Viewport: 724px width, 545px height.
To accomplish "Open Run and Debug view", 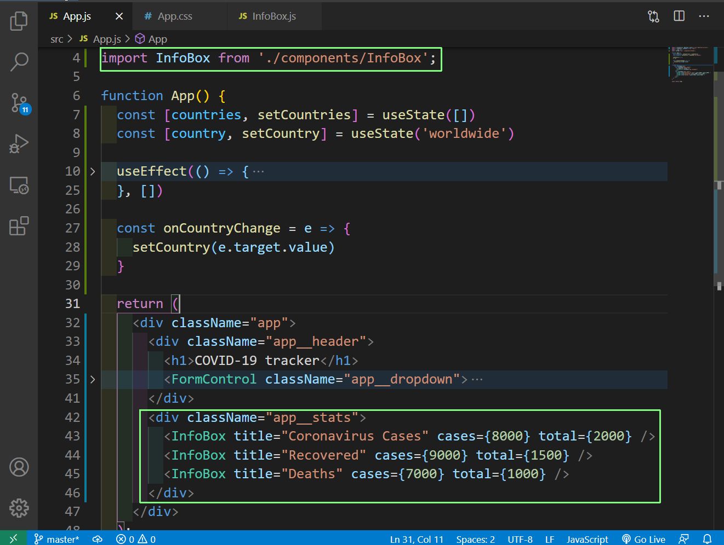I will pyautogui.click(x=19, y=144).
